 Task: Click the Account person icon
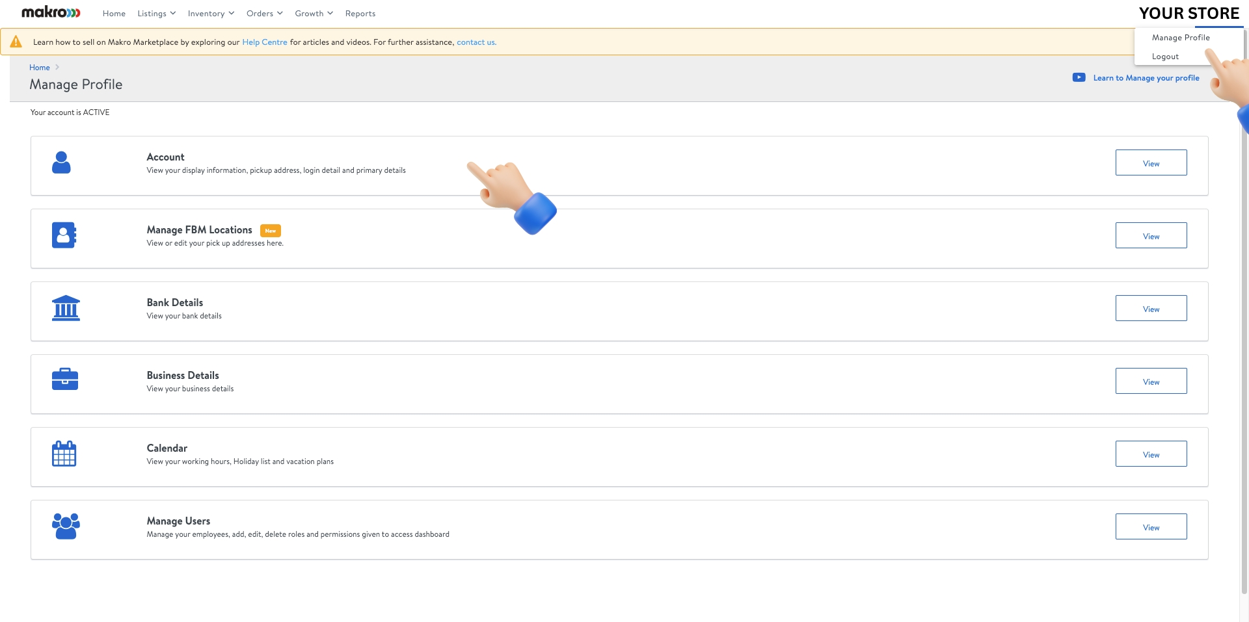point(61,163)
